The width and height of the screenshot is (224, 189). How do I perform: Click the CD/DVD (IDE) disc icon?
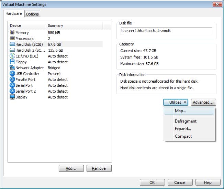[12, 56]
